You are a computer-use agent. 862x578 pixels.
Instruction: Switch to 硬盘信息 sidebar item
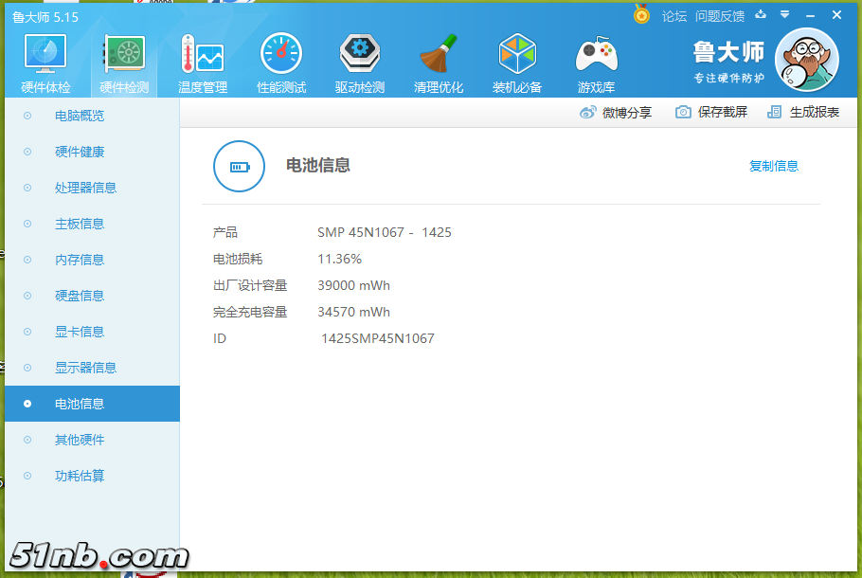point(80,296)
